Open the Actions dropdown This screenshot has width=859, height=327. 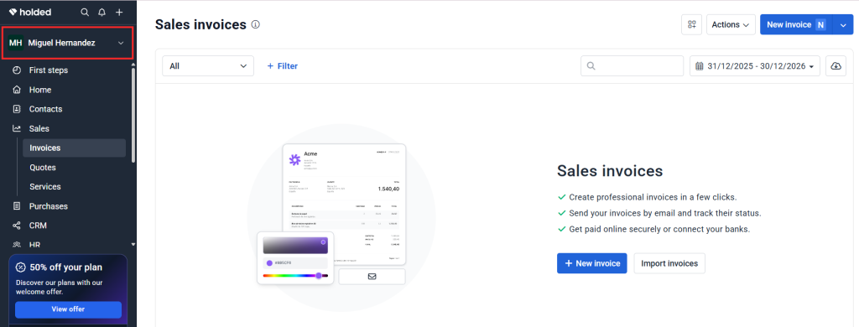731,24
